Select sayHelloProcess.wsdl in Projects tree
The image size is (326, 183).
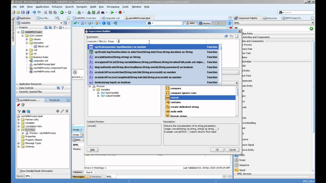coord(44,71)
